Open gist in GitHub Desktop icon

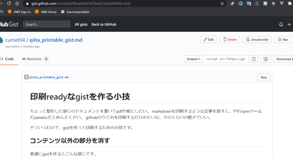(266, 59)
